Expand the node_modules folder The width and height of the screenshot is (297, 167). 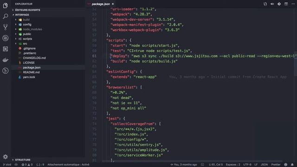click(x=32, y=29)
